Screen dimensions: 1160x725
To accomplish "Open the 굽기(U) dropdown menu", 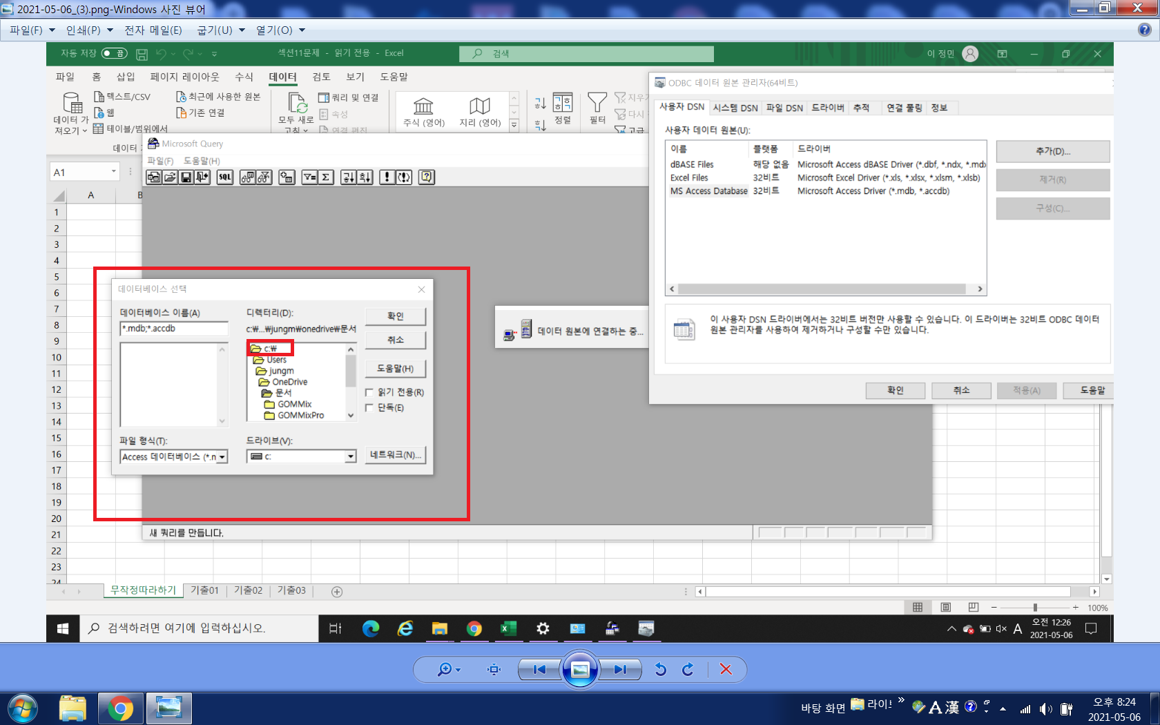I will coord(221,30).
